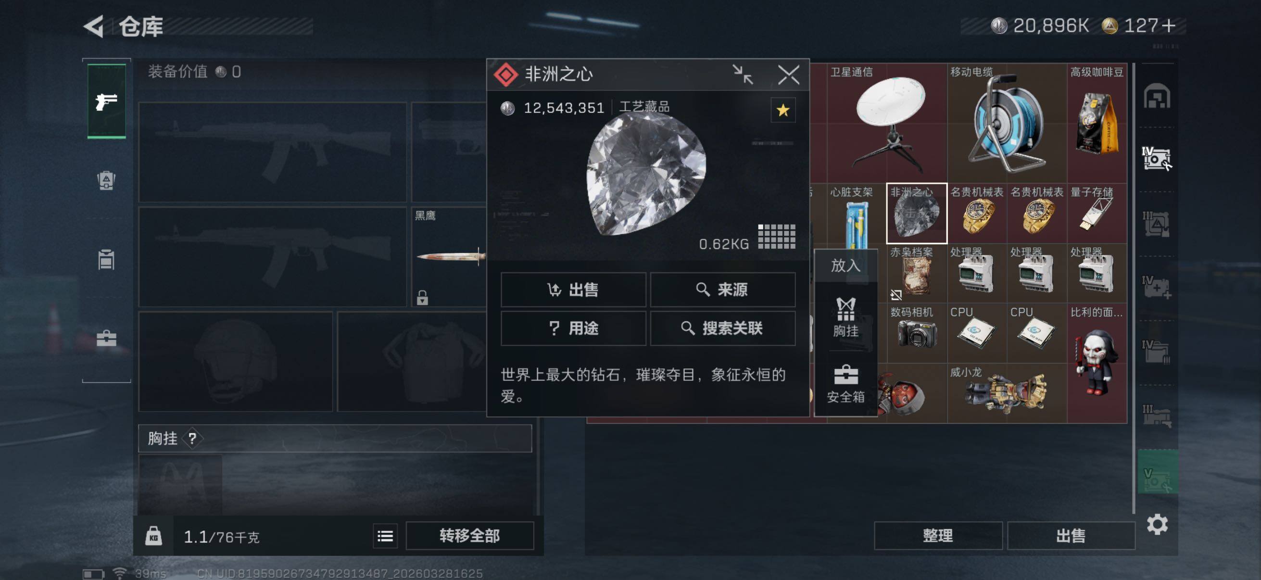Open the briefcase safe box sidebar icon

point(106,339)
